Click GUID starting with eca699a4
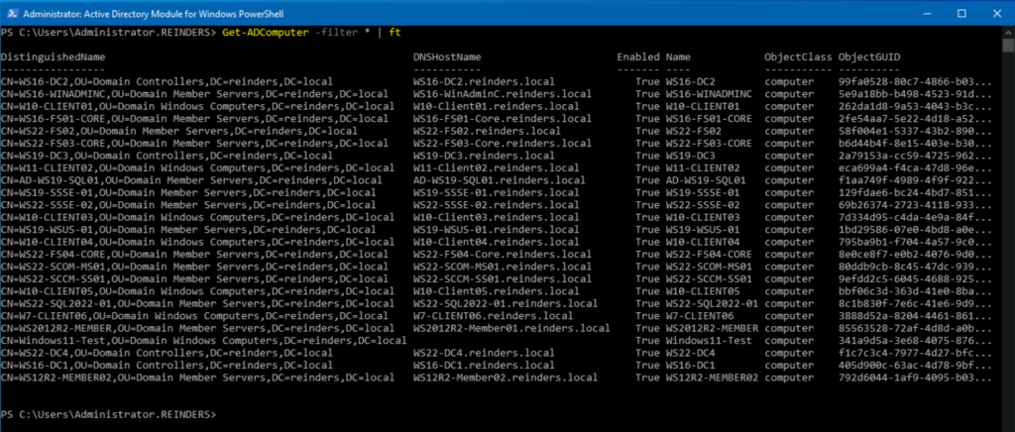The width and height of the screenshot is (1015, 432). (915, 167)
